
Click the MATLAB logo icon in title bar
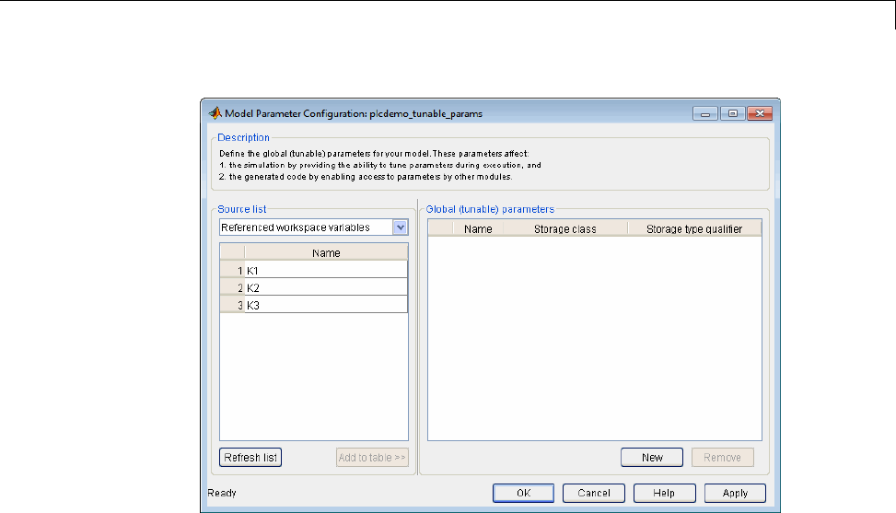click(x=215, y=113)
